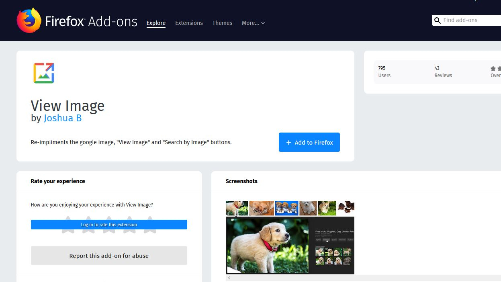
Task: Click the Firefox Add-ons title
Action: [x=91, y=21]
